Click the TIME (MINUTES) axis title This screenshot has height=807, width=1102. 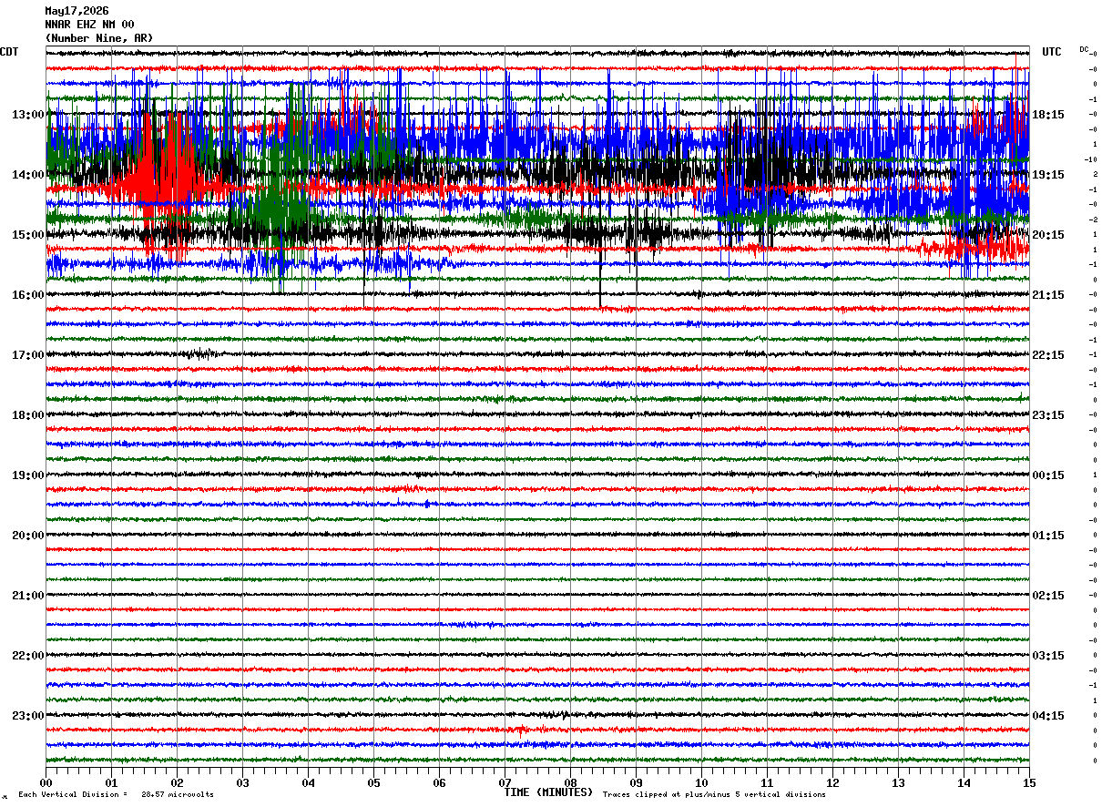pyautogui.click(x=548, y=792)
